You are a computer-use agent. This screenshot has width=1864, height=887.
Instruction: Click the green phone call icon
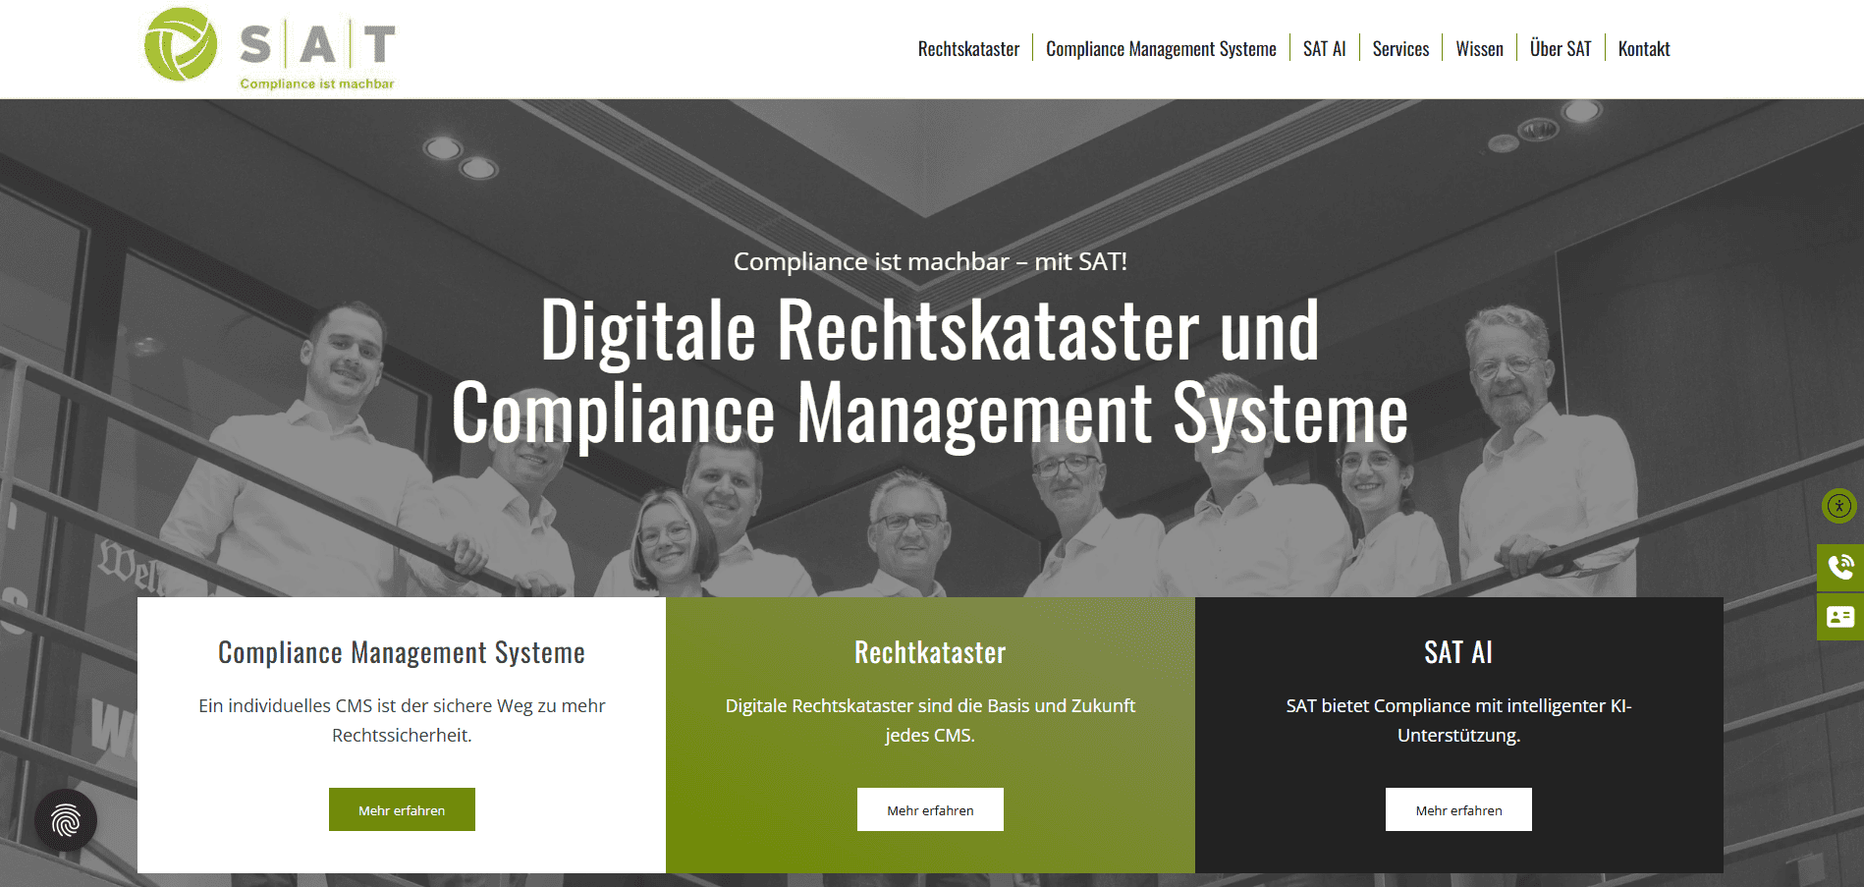pos(1840,567)
